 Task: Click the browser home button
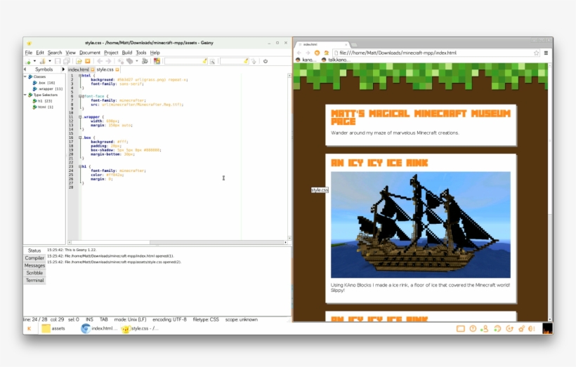pyautogui.click(x=325, y=53)
